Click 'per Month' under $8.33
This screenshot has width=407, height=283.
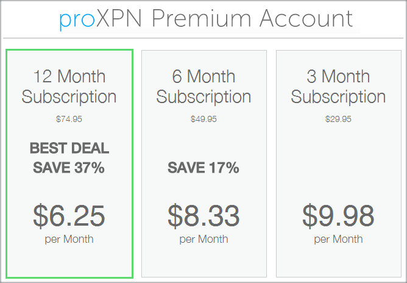[x=203, y=239]
